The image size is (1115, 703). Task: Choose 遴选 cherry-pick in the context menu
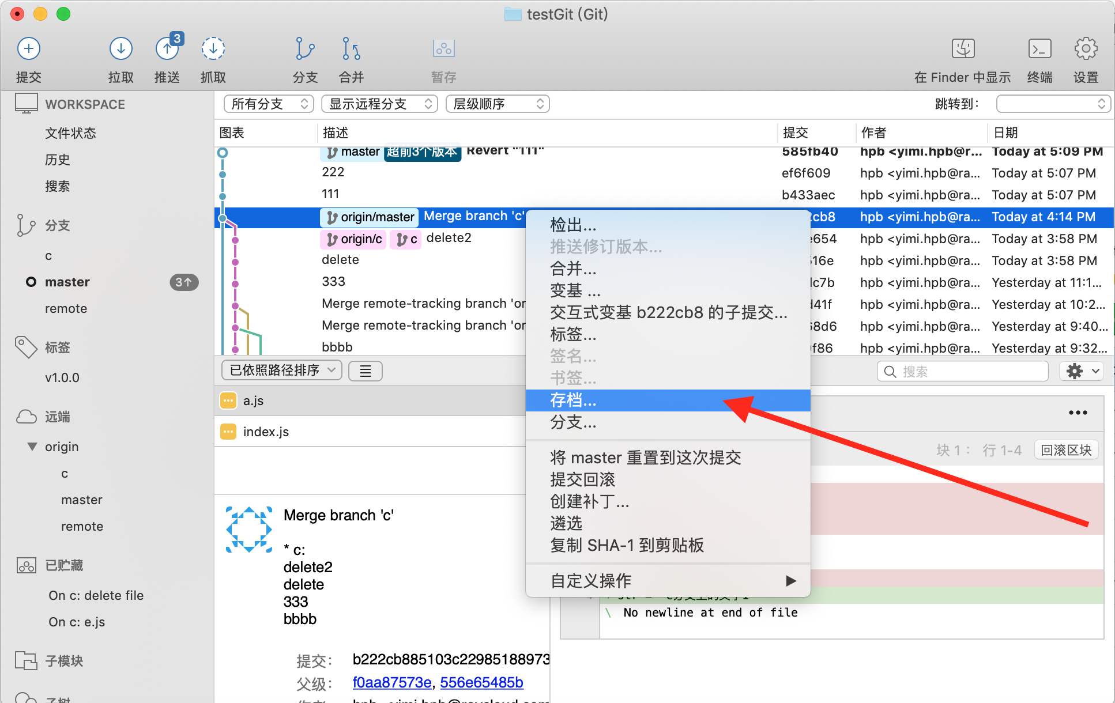point(668,523)
